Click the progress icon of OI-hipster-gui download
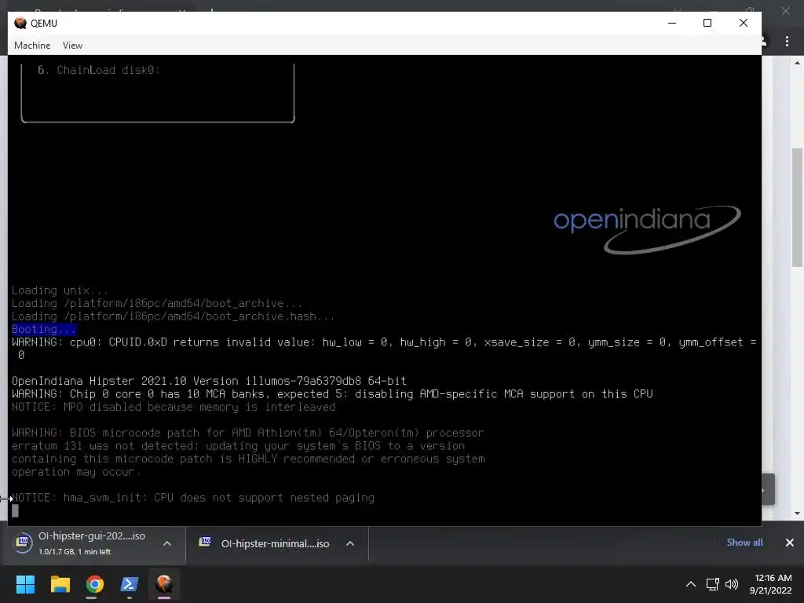The image size is (804, 603). pos(23,543)
